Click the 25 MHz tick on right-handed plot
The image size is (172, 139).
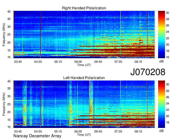9,34
